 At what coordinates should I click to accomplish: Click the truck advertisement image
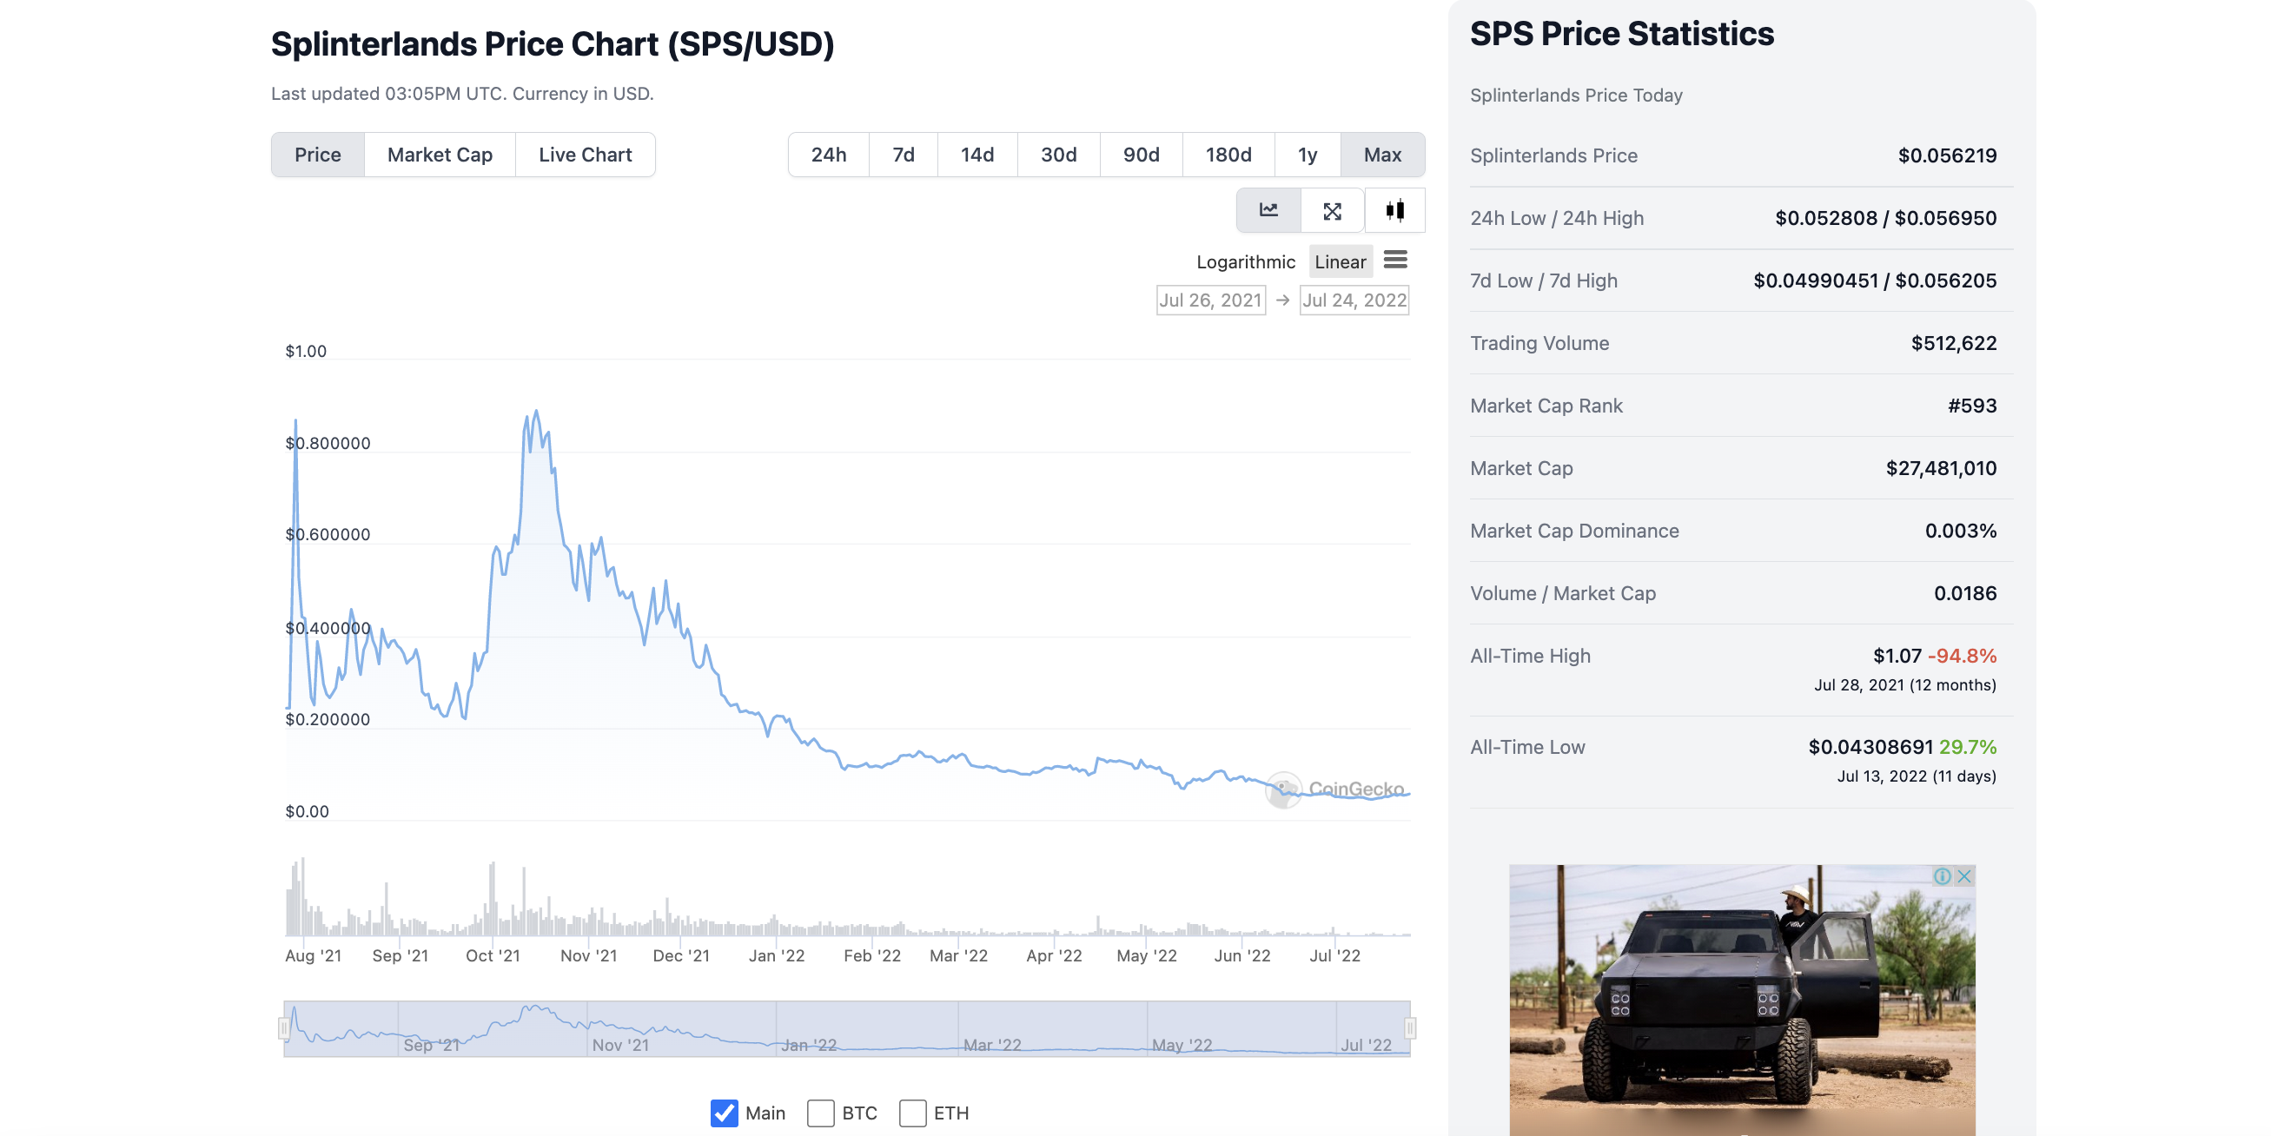[x=1741, y=1000]
